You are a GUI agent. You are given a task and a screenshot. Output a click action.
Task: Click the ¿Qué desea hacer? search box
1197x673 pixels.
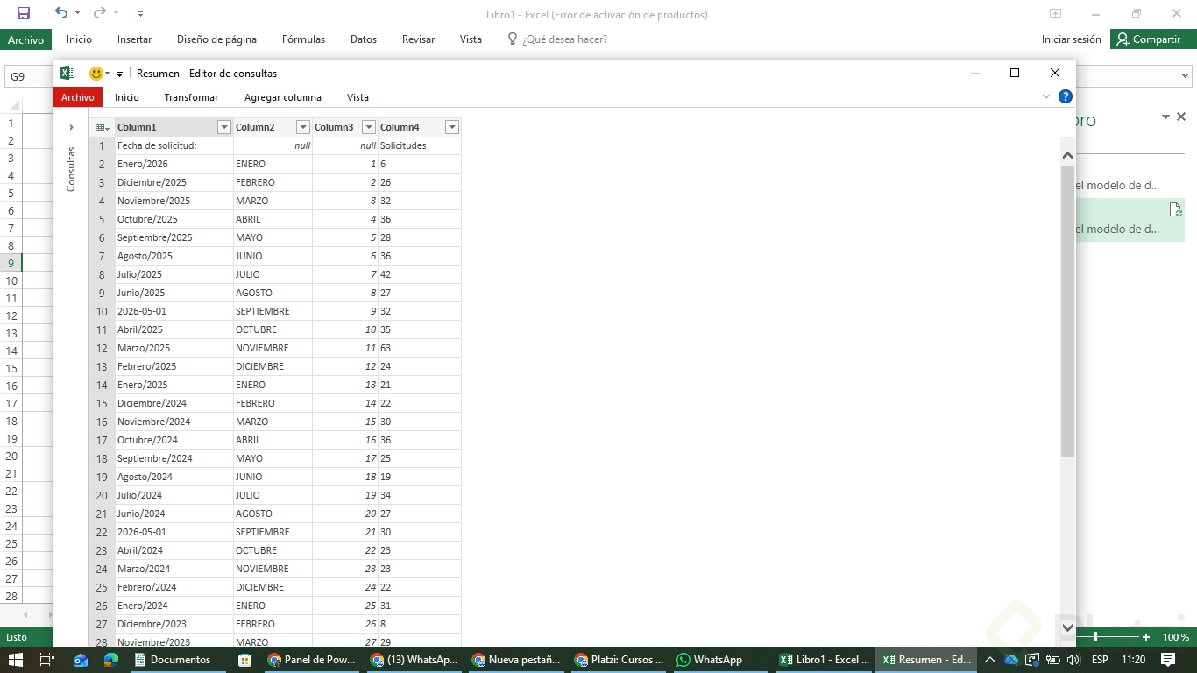coord(557,39)
